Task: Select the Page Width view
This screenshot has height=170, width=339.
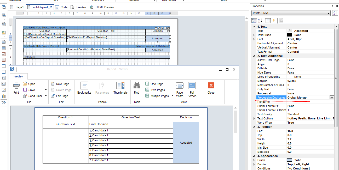Action: (x=180, y=90)
